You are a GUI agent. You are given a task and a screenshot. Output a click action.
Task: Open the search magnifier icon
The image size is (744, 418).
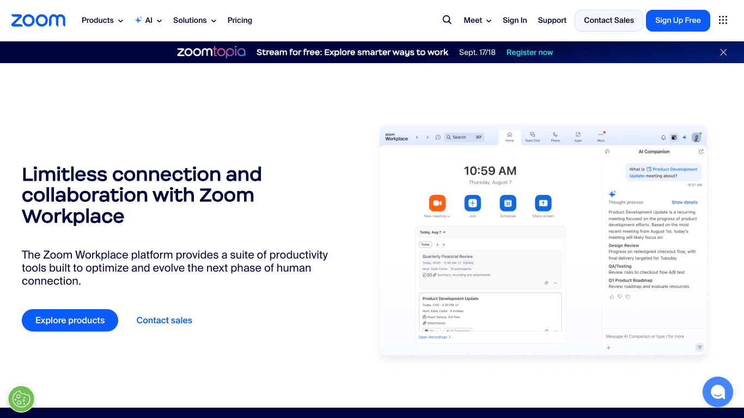pyautogui.click(x=447, y=20)
